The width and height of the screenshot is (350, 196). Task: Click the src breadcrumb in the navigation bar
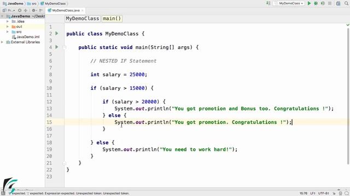pos(32,4)
